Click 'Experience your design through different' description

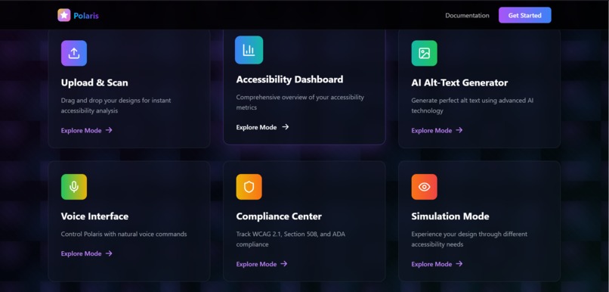coord(469,234)
